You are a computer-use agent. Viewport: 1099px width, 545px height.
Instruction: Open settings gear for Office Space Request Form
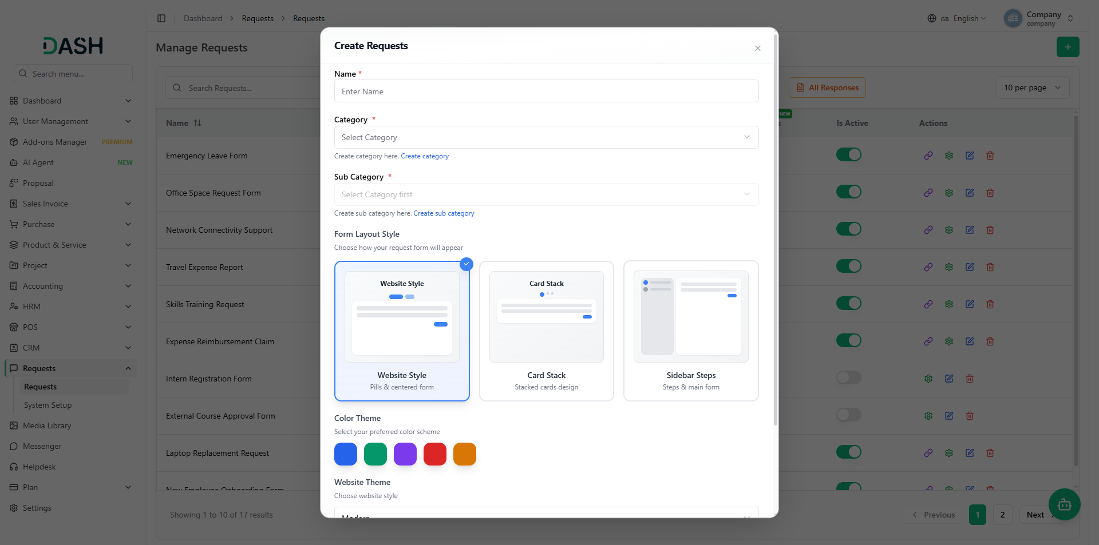click(x=949, y=193)
